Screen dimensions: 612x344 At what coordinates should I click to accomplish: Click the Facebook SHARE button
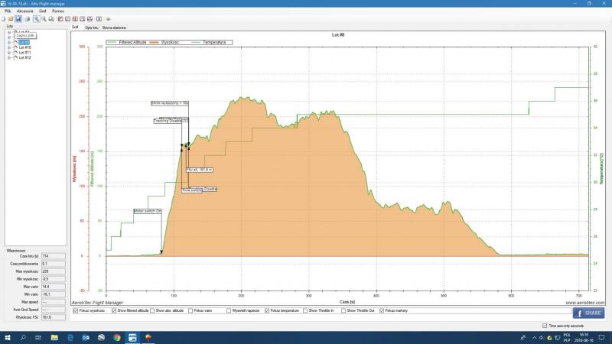(x=588, y=312)
